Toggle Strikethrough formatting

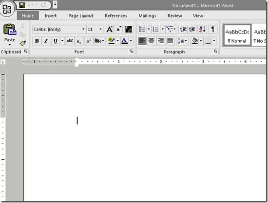[x=70, y=41]
